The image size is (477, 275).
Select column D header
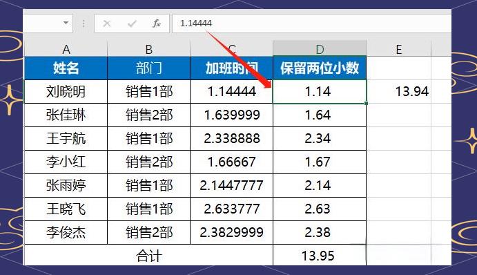click(x=320, y=49)
